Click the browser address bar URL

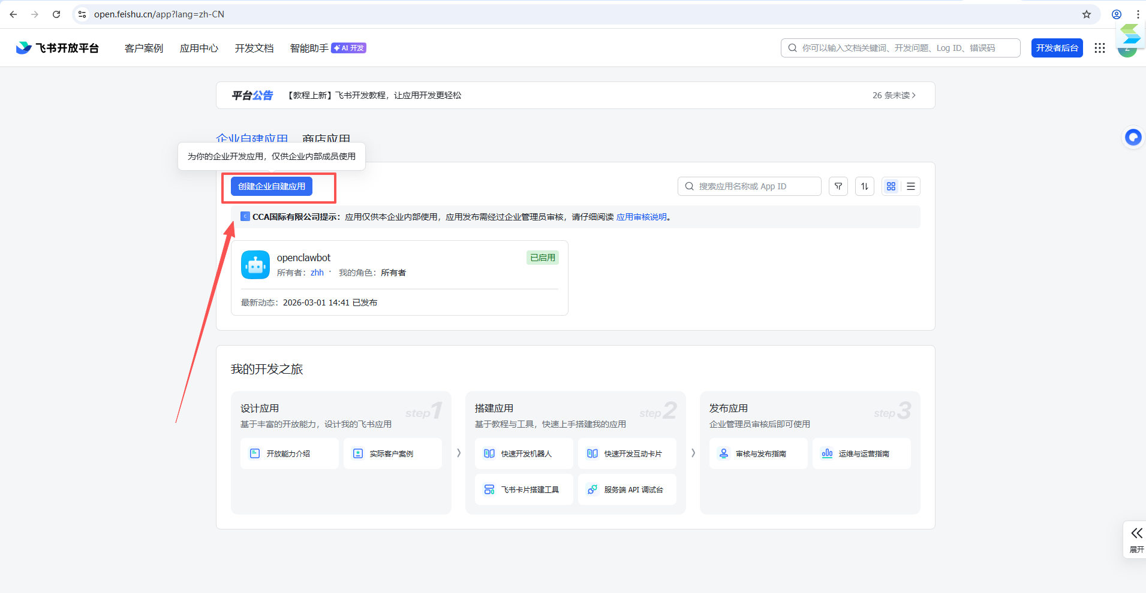(x=159, y=14)
